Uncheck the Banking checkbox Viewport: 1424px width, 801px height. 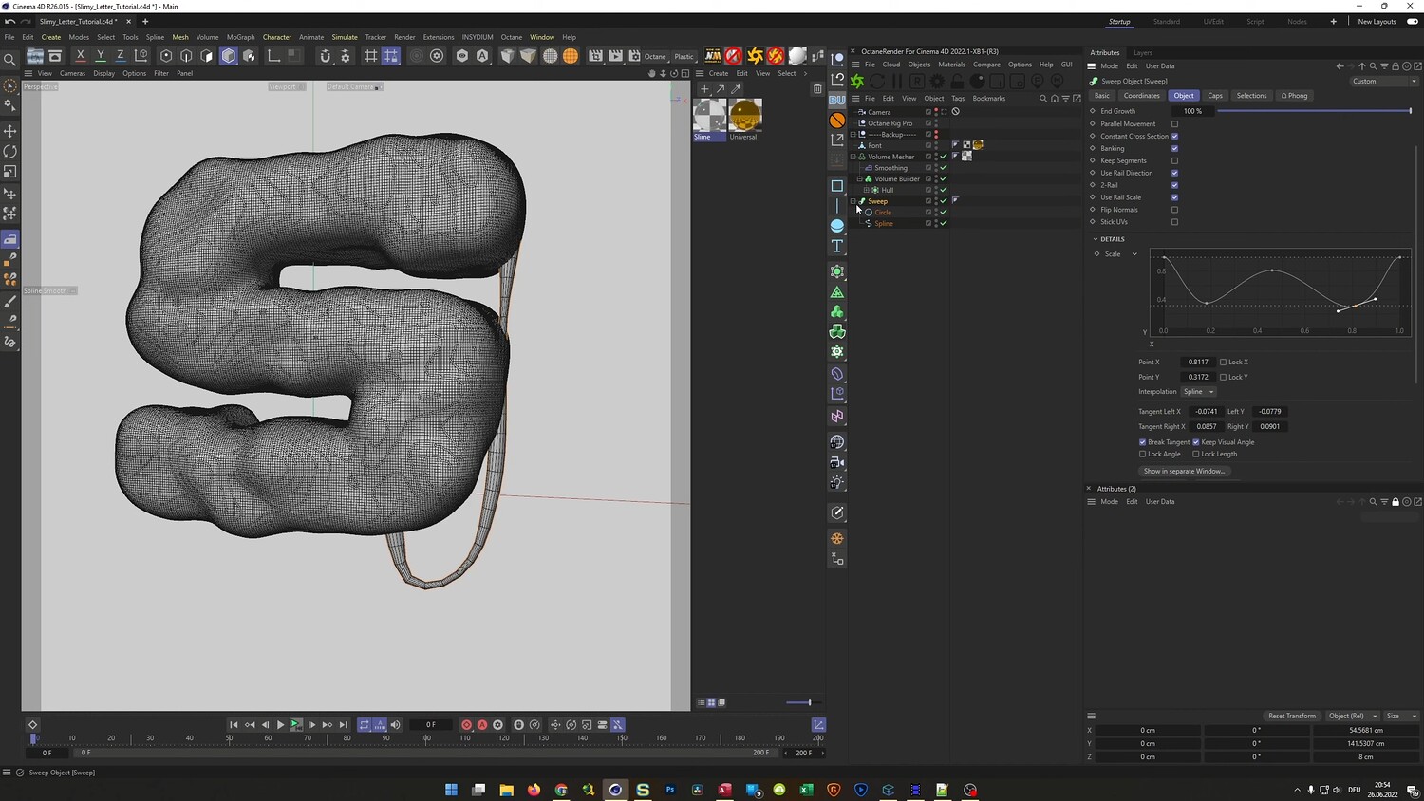(x=1174, y=149)
